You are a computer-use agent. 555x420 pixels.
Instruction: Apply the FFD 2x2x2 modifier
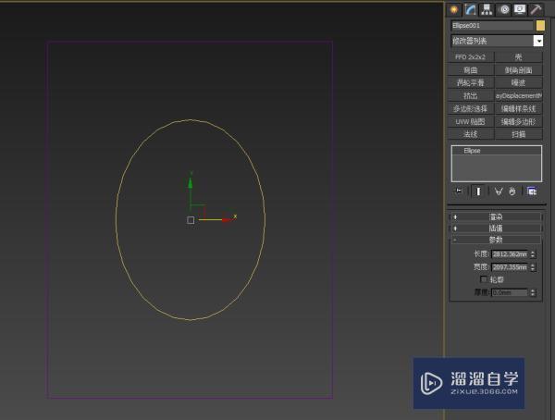coord(471,57)
